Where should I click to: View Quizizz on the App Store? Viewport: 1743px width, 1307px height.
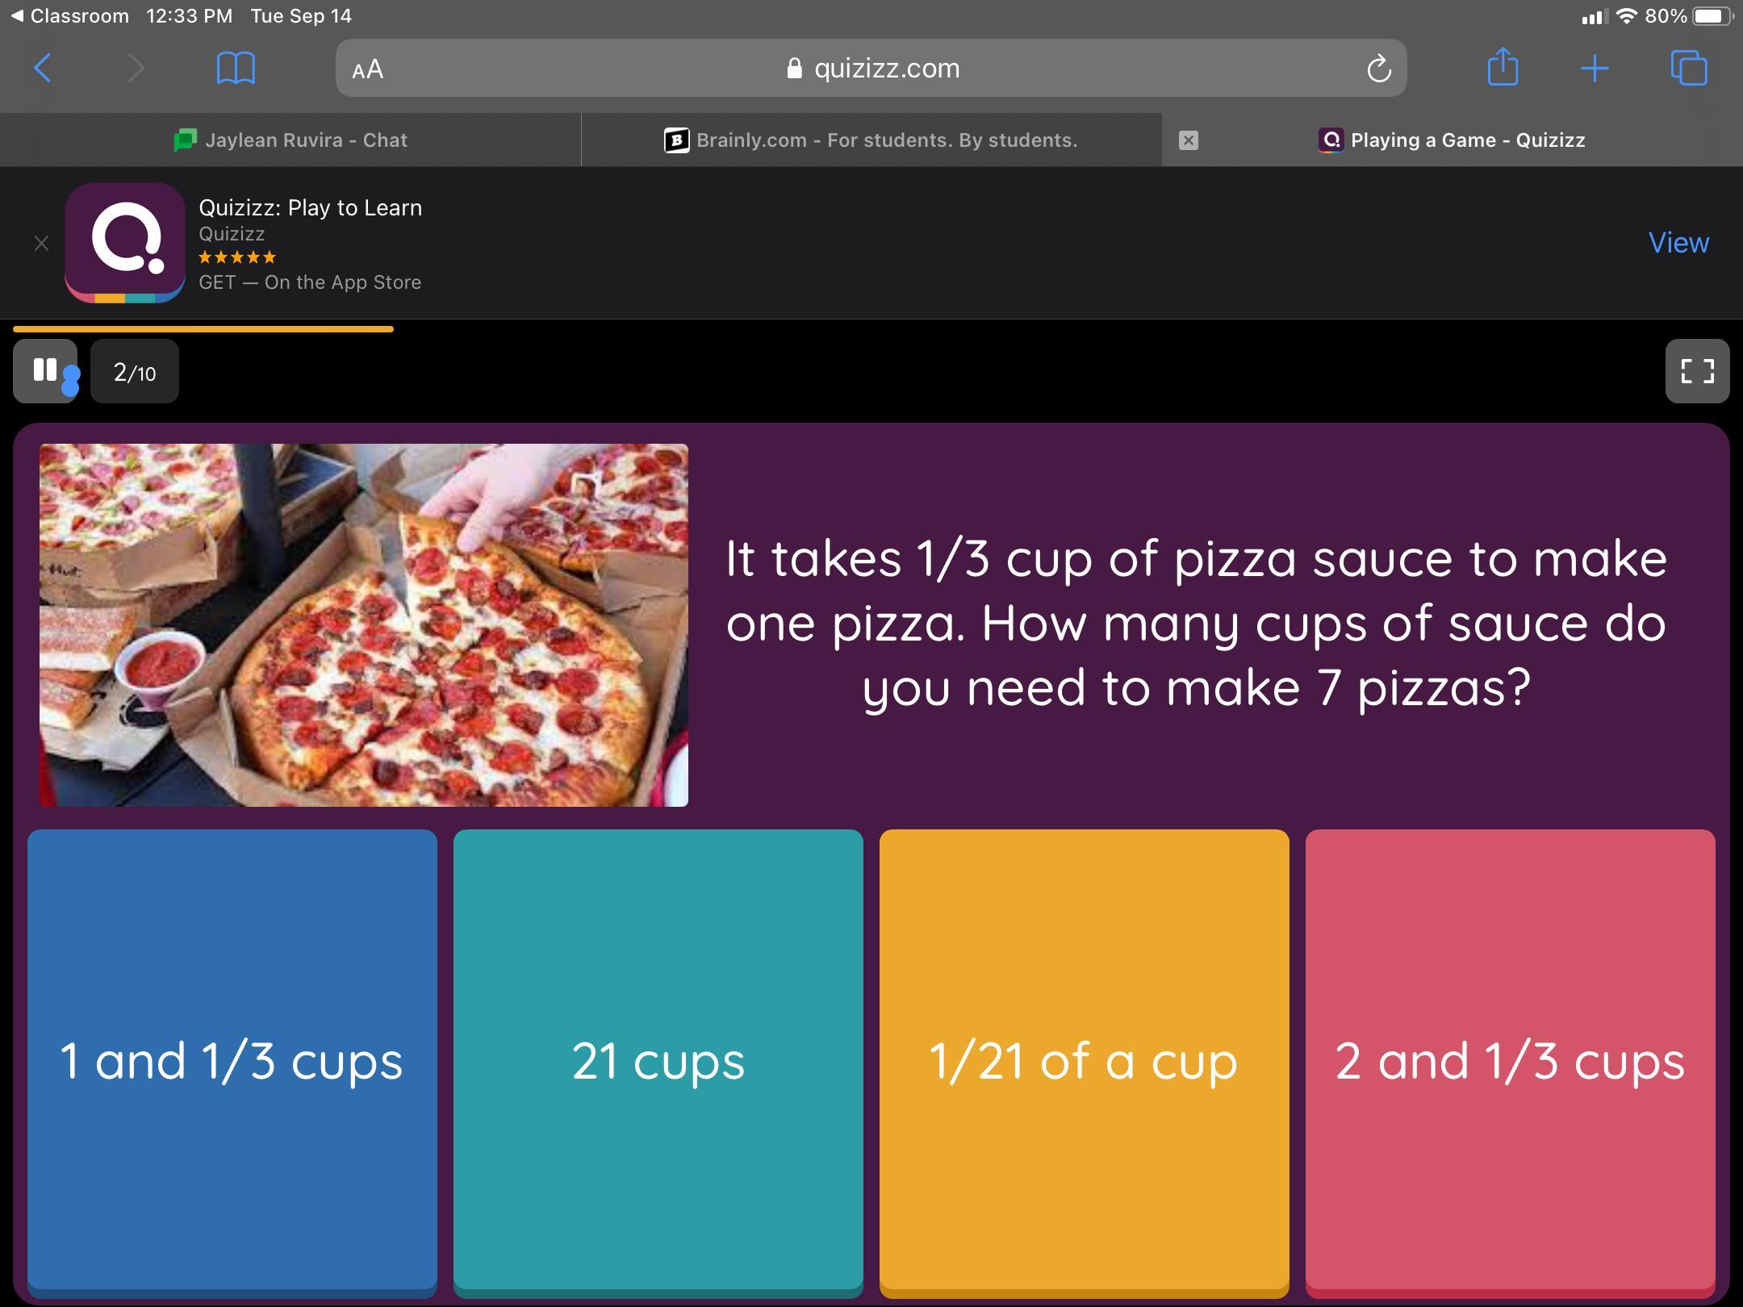click(1678, 243)
